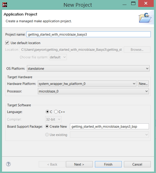
Task: Choose the Create New BSP option
Action: (47, 126)
